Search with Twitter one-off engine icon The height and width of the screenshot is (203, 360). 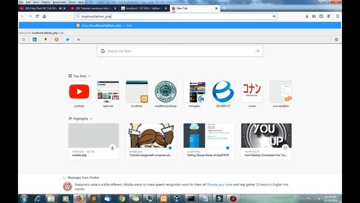click(x=67, y=39)
